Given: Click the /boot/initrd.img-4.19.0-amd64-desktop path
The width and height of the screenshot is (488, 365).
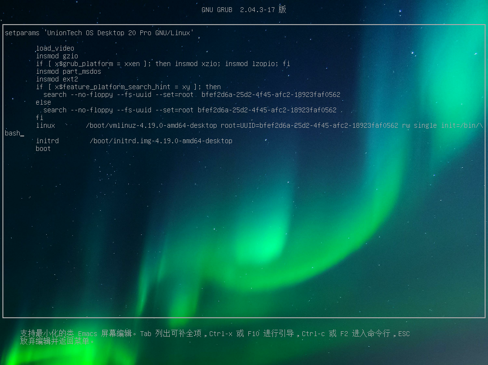Looking at the screenshot, I should (161, 141).
